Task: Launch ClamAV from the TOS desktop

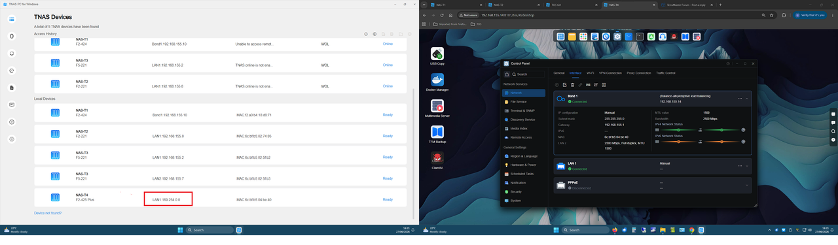Action: click(x=437, y=160)
